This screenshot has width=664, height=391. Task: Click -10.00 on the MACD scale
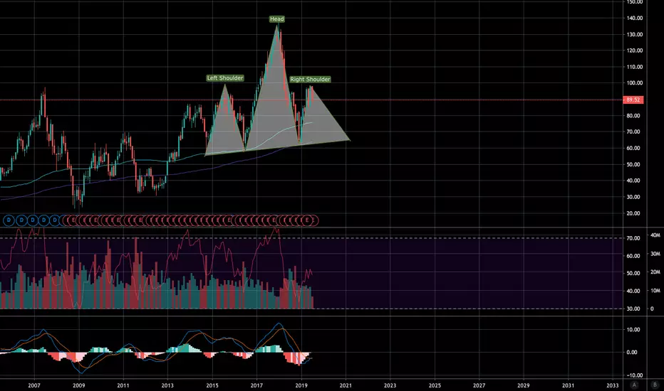[x=633, y=375]
